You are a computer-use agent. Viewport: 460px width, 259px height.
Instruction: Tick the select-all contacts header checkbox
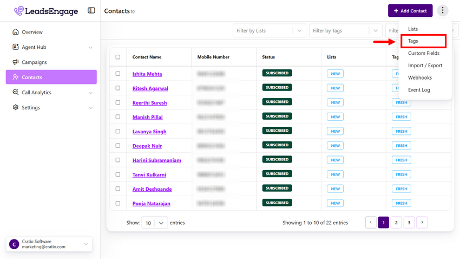point(118,57)
